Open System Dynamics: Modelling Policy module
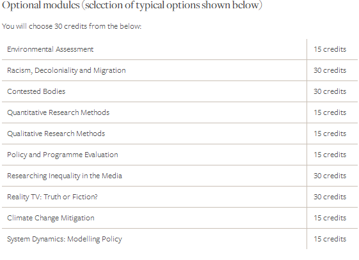The image size is (359, 260). pyautogui.click(x=65, y=239)
